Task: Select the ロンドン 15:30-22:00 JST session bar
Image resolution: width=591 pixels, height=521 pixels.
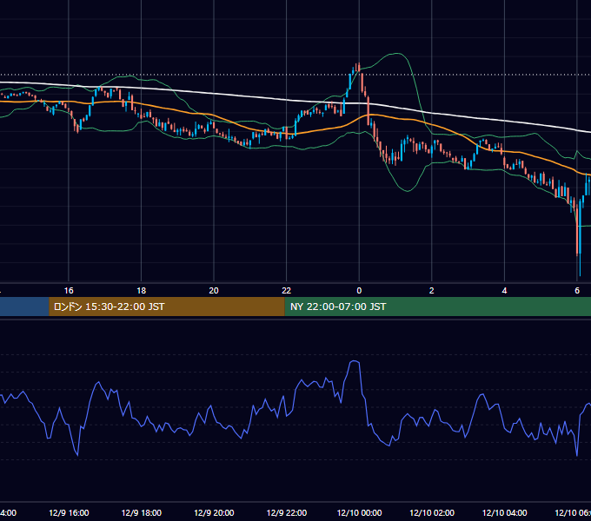Action: point(167,307)
